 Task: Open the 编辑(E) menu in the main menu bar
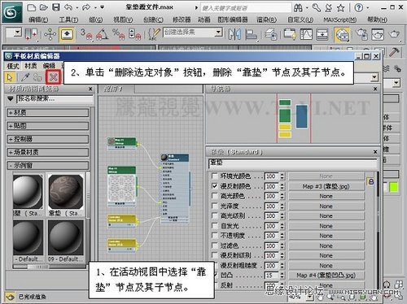point(38,20)
